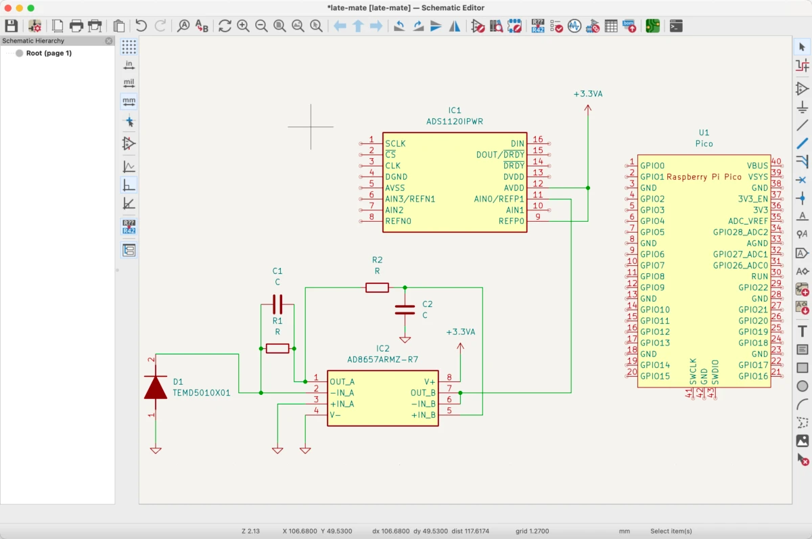Image resolution: width=812 pixels, height=539 pixels.
Task: Select the Add Rectangle tool
Action: coord(803,368)
